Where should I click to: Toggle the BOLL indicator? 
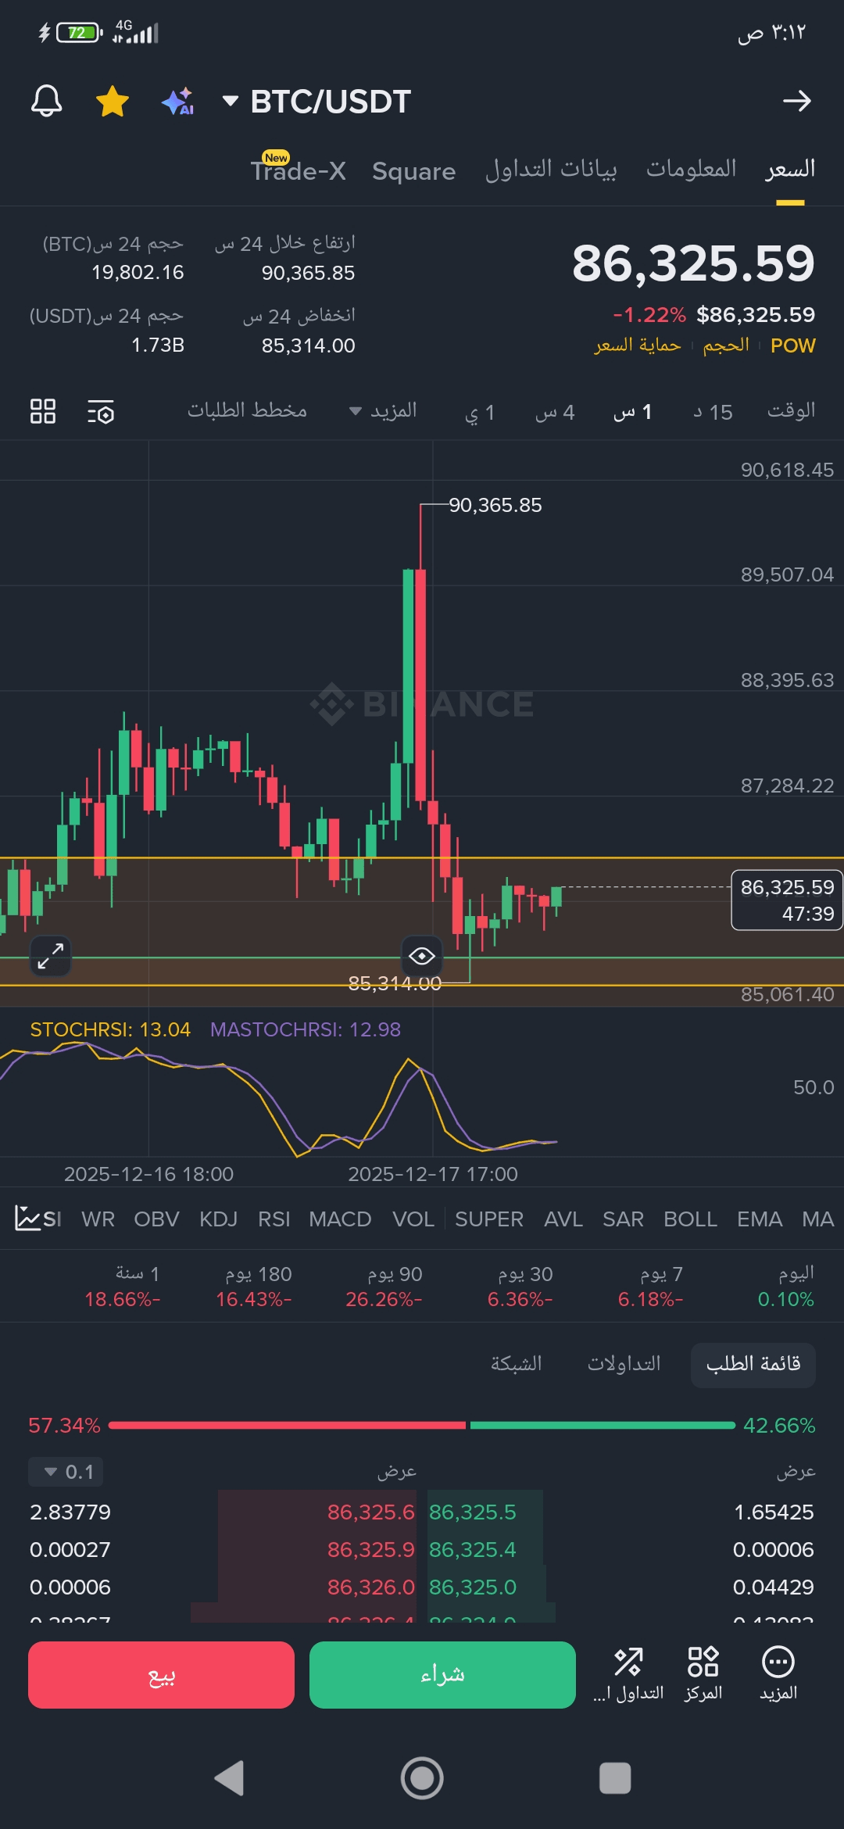[x=690, y=1219]
